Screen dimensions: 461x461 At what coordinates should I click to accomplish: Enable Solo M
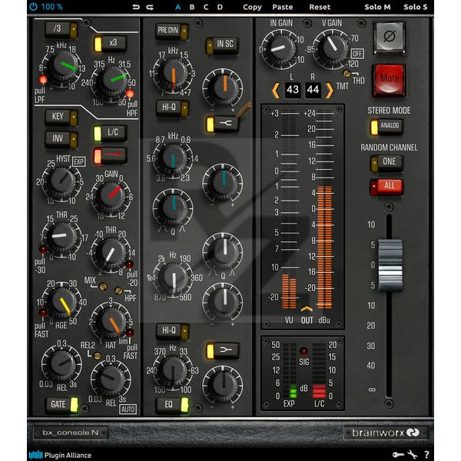[377, 7]
